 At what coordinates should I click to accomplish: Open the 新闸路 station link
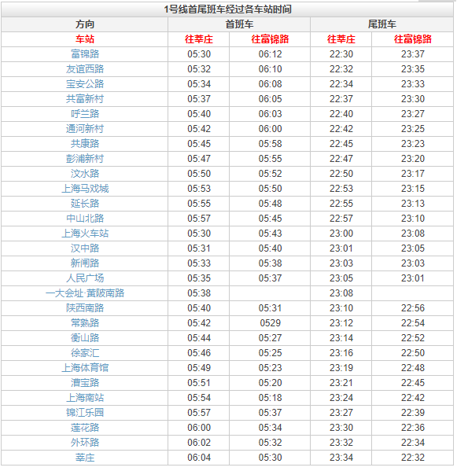point(85,263)
